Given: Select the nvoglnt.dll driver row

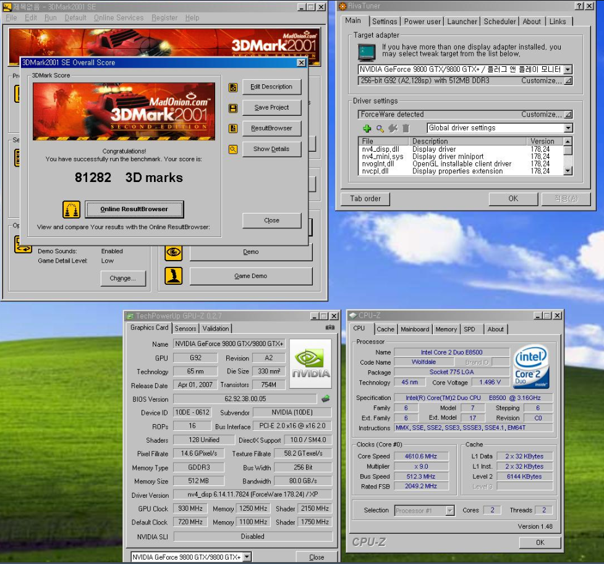Looking at the screenshot, I should coord(461,164).
